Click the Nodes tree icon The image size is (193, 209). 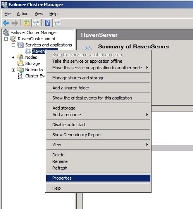tap(21, 57)
